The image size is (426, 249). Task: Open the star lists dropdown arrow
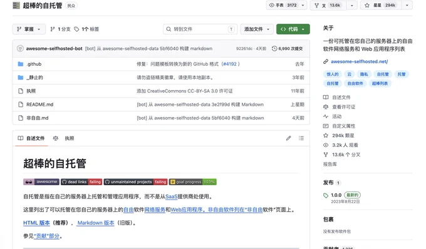pos(407,5)
